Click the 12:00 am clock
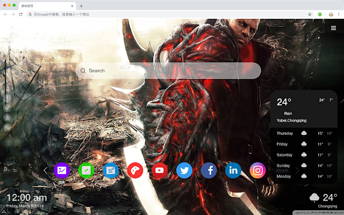Image resolution: width=344 pixels, height=215 pixels. point(27,198)
